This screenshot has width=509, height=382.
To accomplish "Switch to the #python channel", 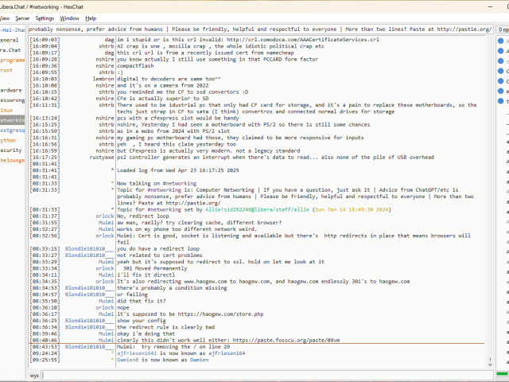I will (x=10, y=139).
